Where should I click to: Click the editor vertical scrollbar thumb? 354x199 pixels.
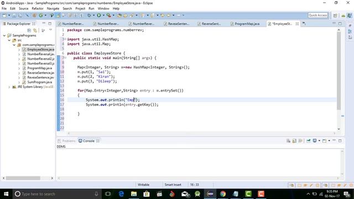pos(339,71)
